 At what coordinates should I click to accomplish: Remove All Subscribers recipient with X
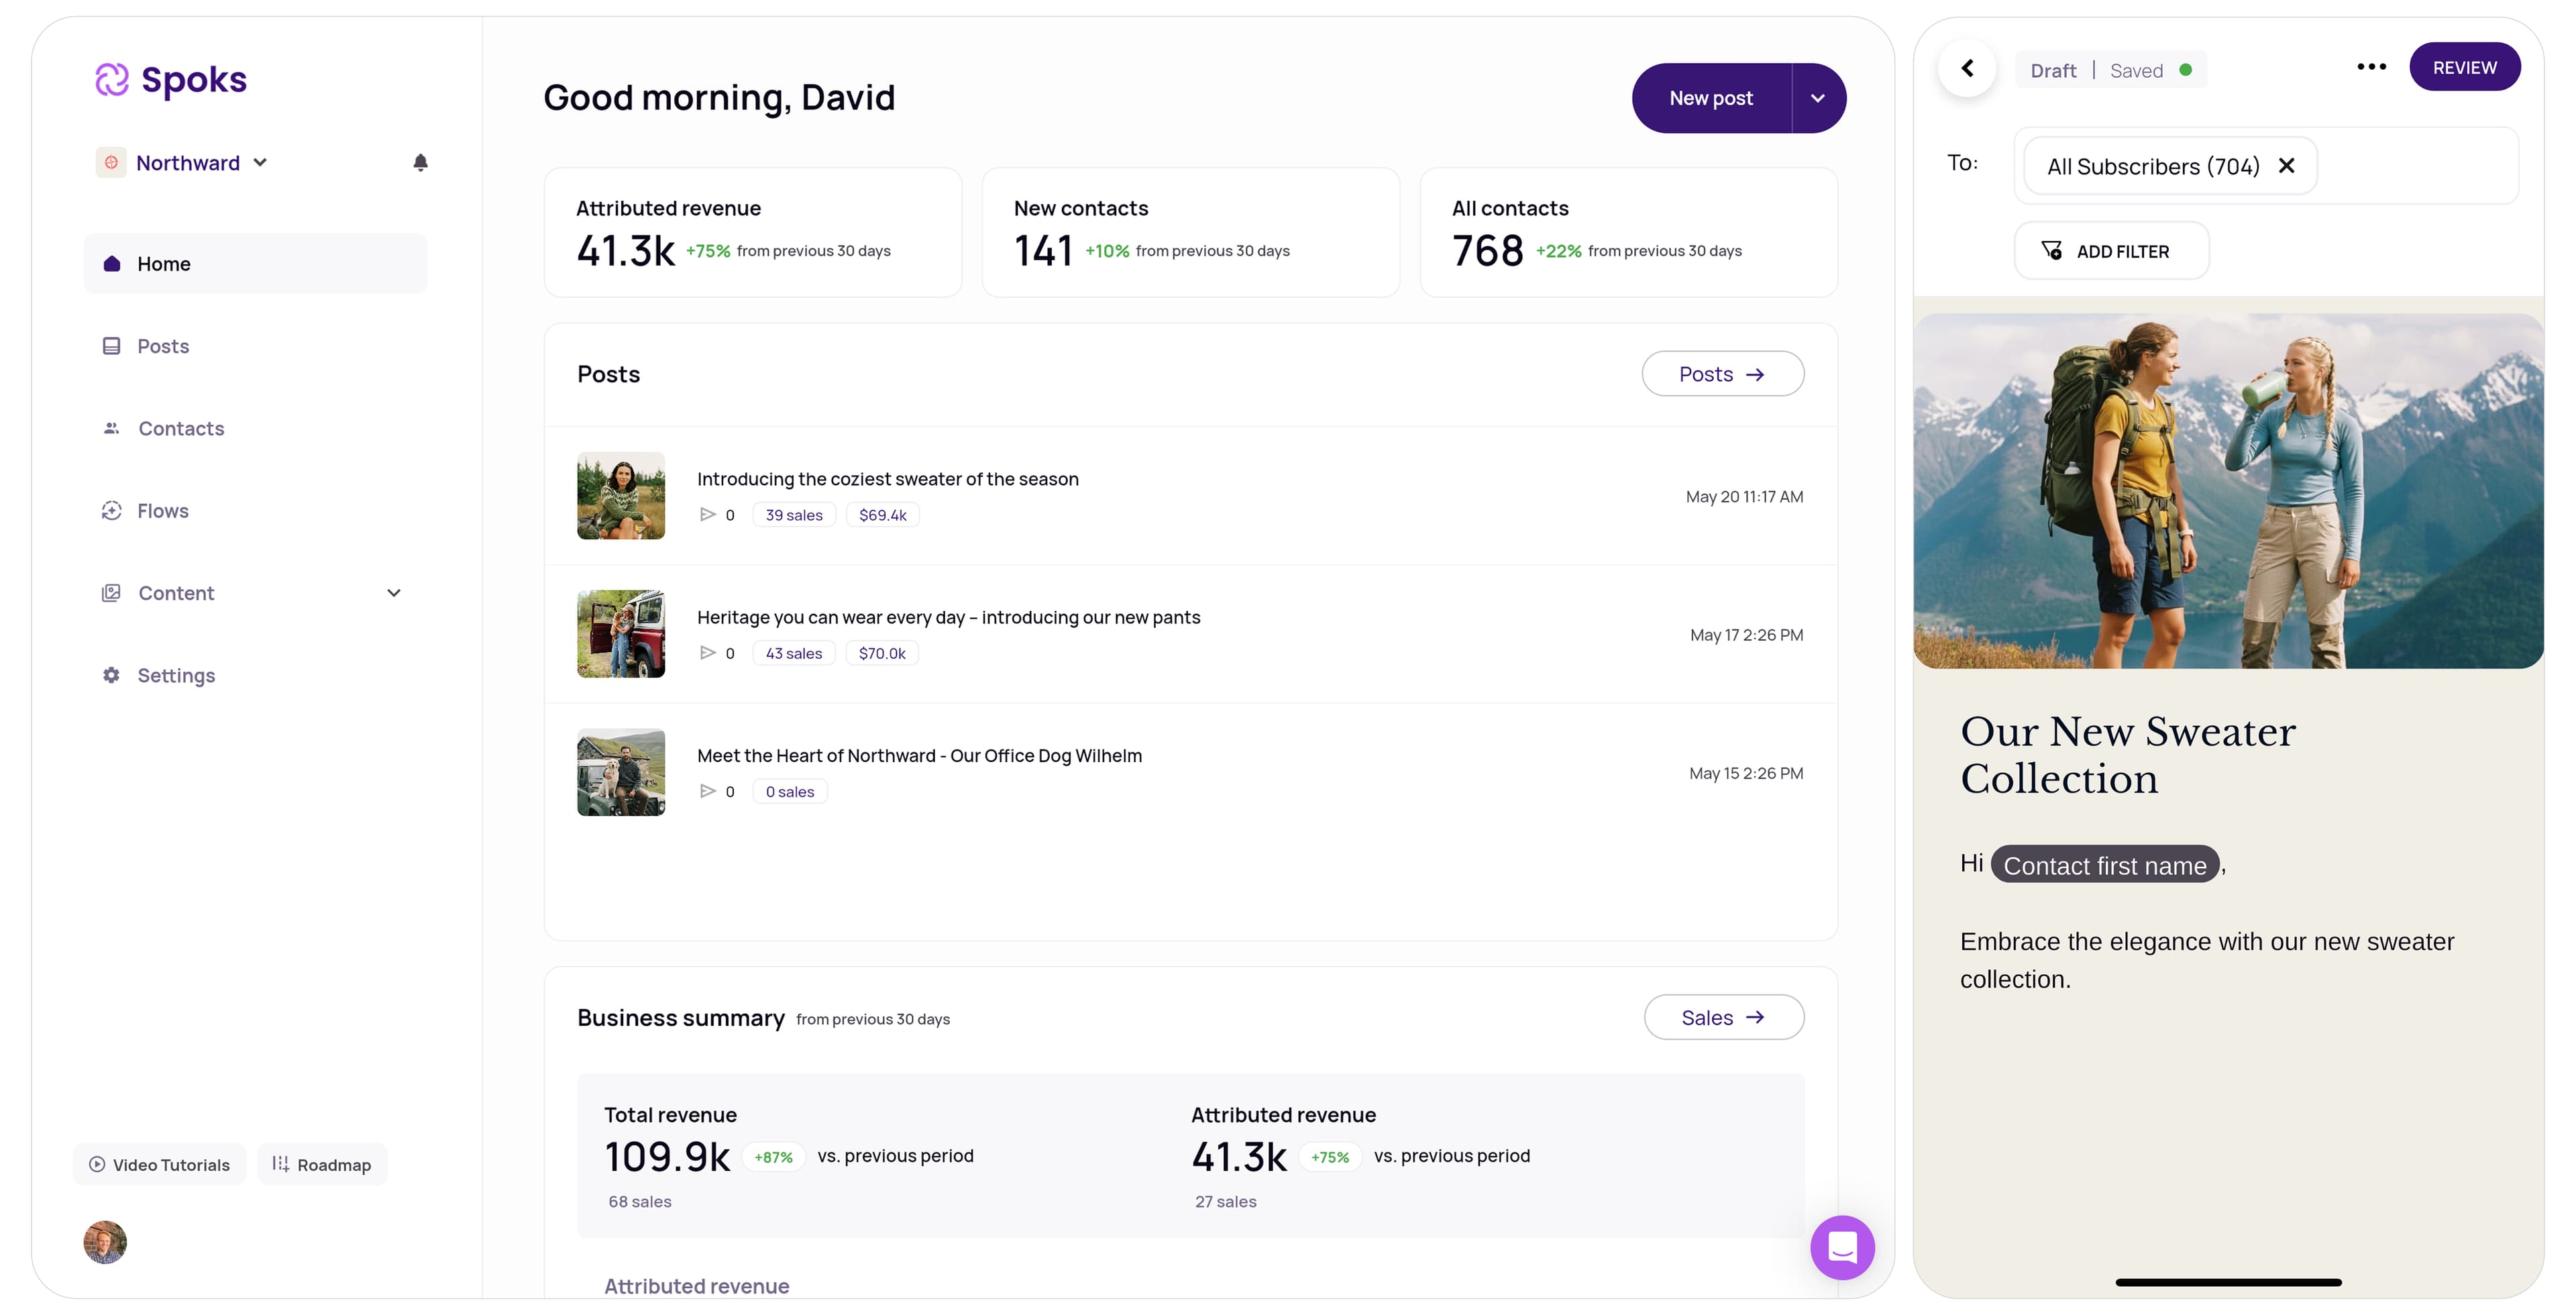tap(2286, 166)
